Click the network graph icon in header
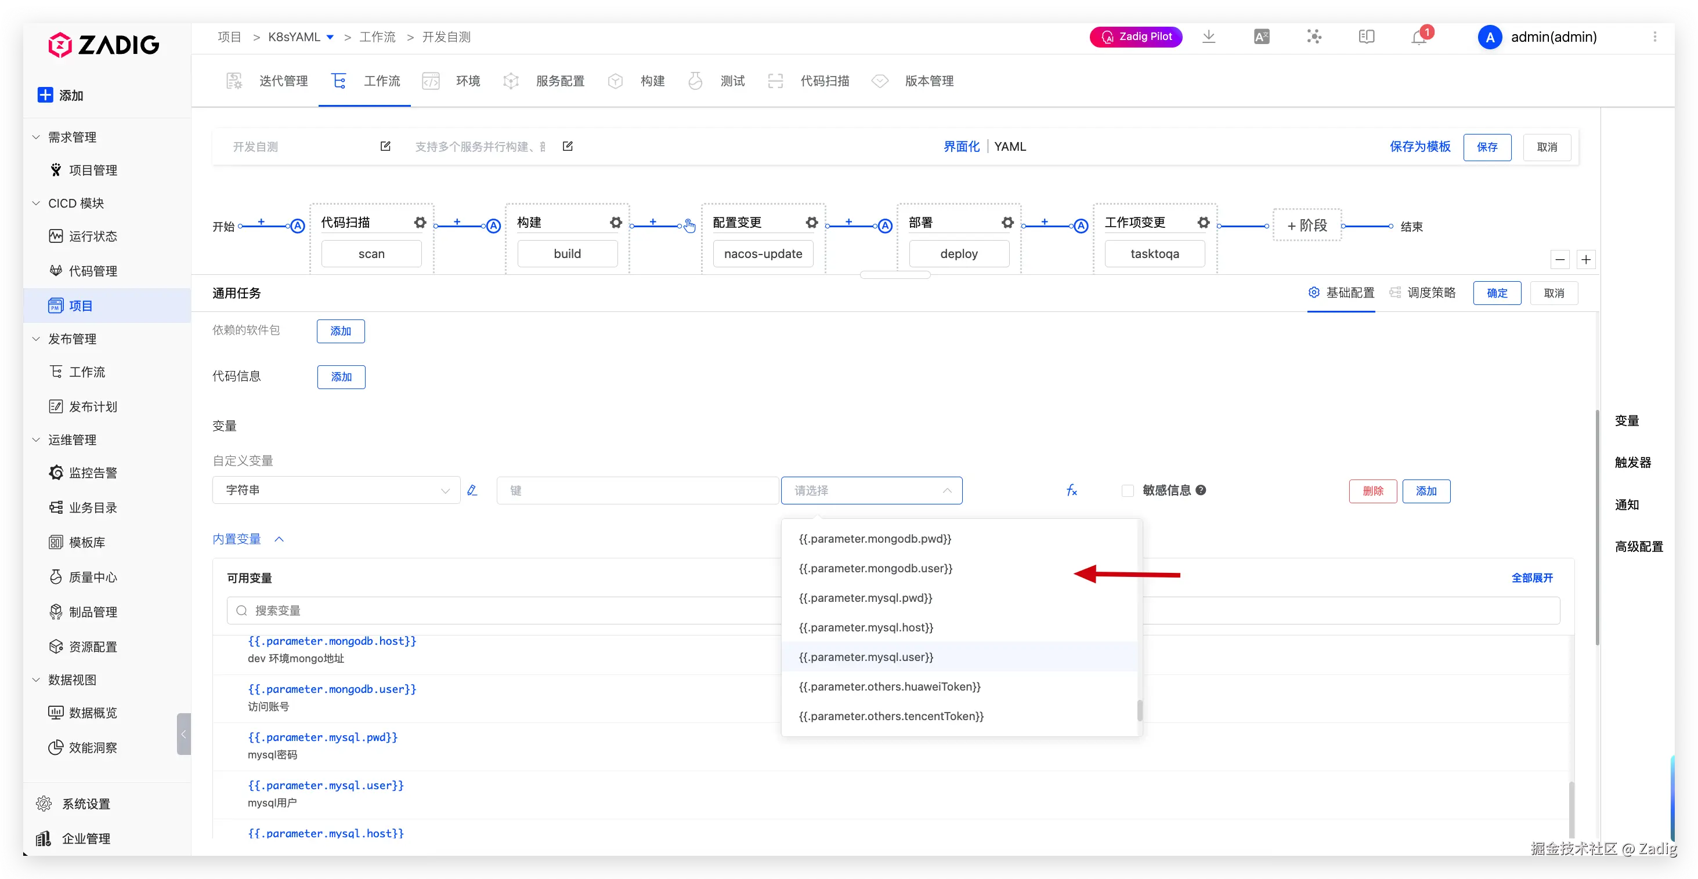The width and height of the screenshot is (1698, 879). point(1314,37)
